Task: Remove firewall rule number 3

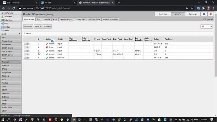Action: [x=25, y=54]
